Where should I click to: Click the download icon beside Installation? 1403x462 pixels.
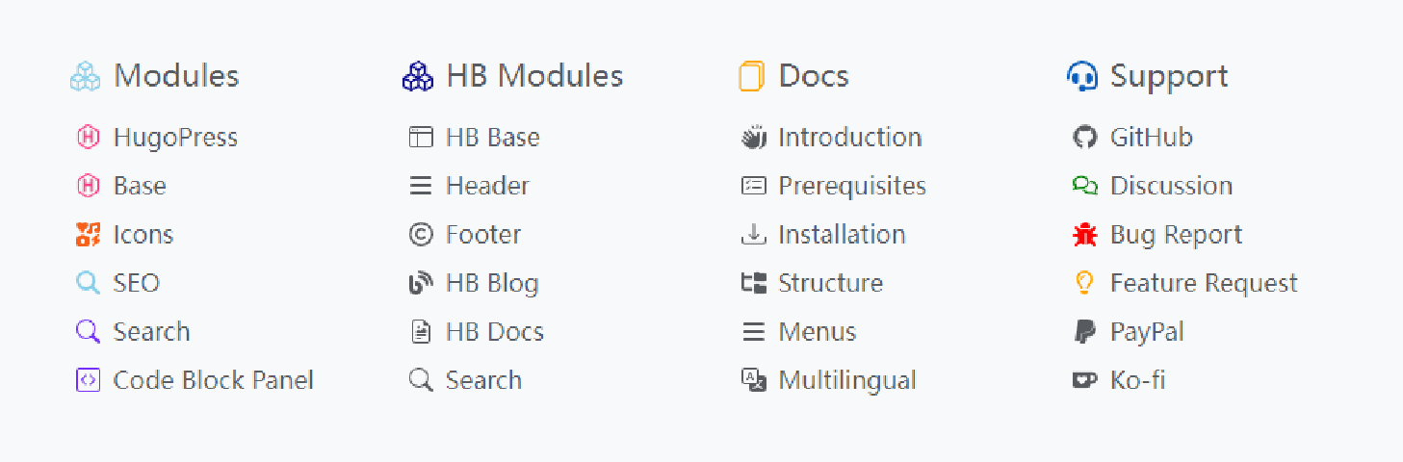coord(753,235)
